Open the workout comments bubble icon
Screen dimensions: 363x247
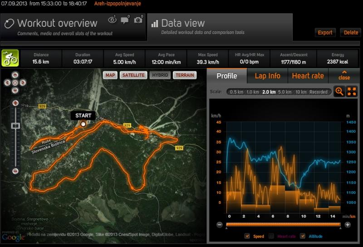125,20
